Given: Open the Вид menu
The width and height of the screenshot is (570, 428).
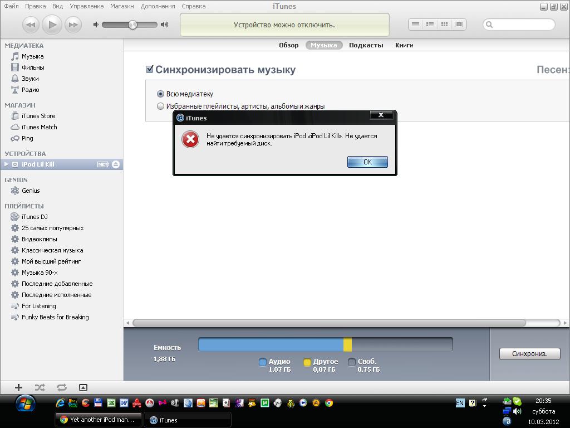Looking at the screenshot, I should pyautogui.click(x=57, y=6).
